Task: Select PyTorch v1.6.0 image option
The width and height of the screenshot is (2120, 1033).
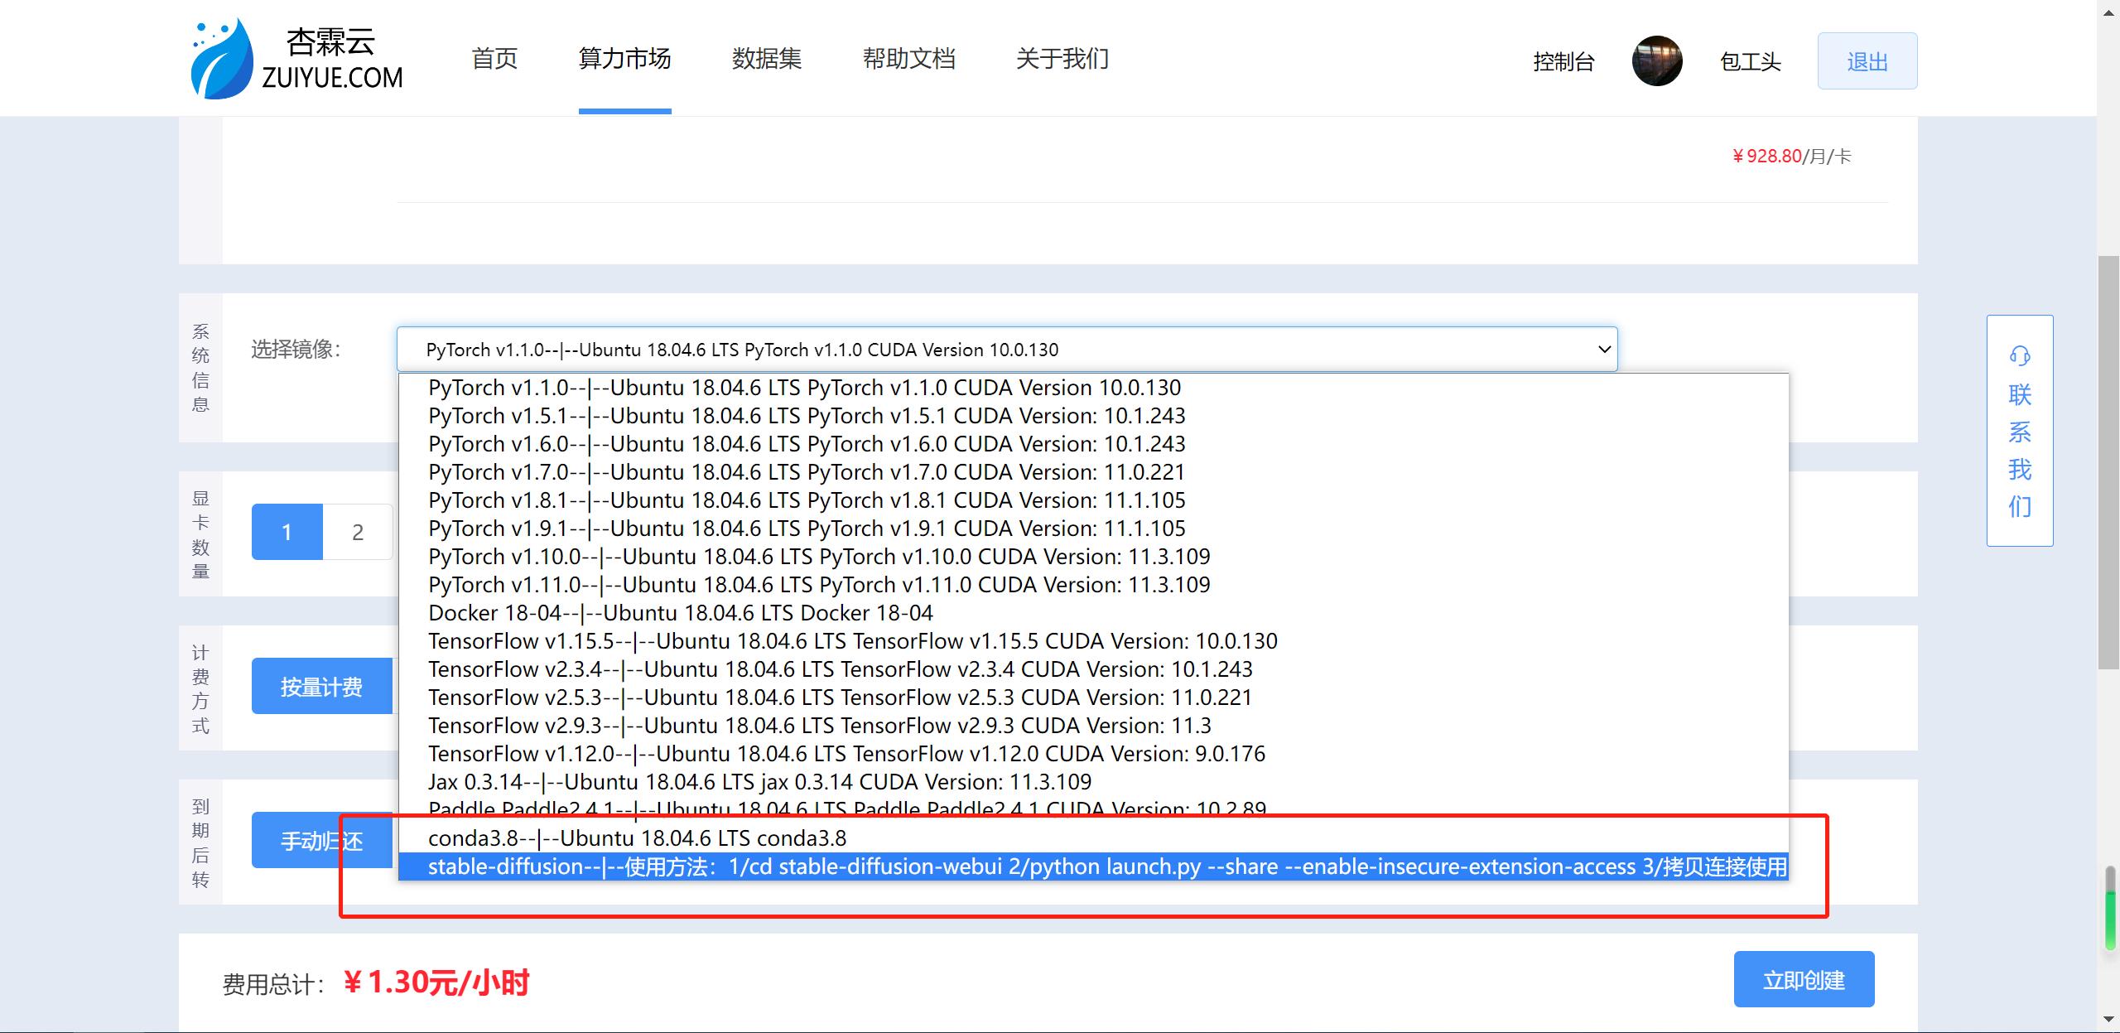Action: pyautogui.click(x=1093, y=444)
